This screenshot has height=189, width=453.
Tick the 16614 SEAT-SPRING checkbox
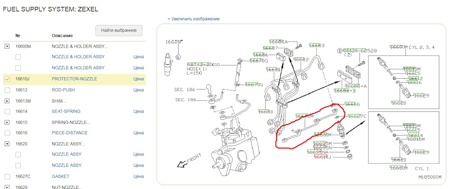pos(8,111)
